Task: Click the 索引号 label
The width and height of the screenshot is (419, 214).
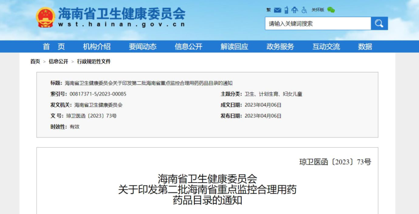Action: [x=59, y=94]
